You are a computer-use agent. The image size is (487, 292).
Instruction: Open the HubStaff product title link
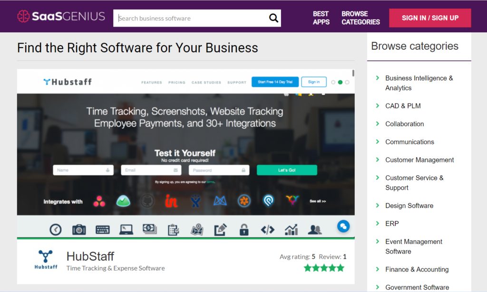[90, 256]
